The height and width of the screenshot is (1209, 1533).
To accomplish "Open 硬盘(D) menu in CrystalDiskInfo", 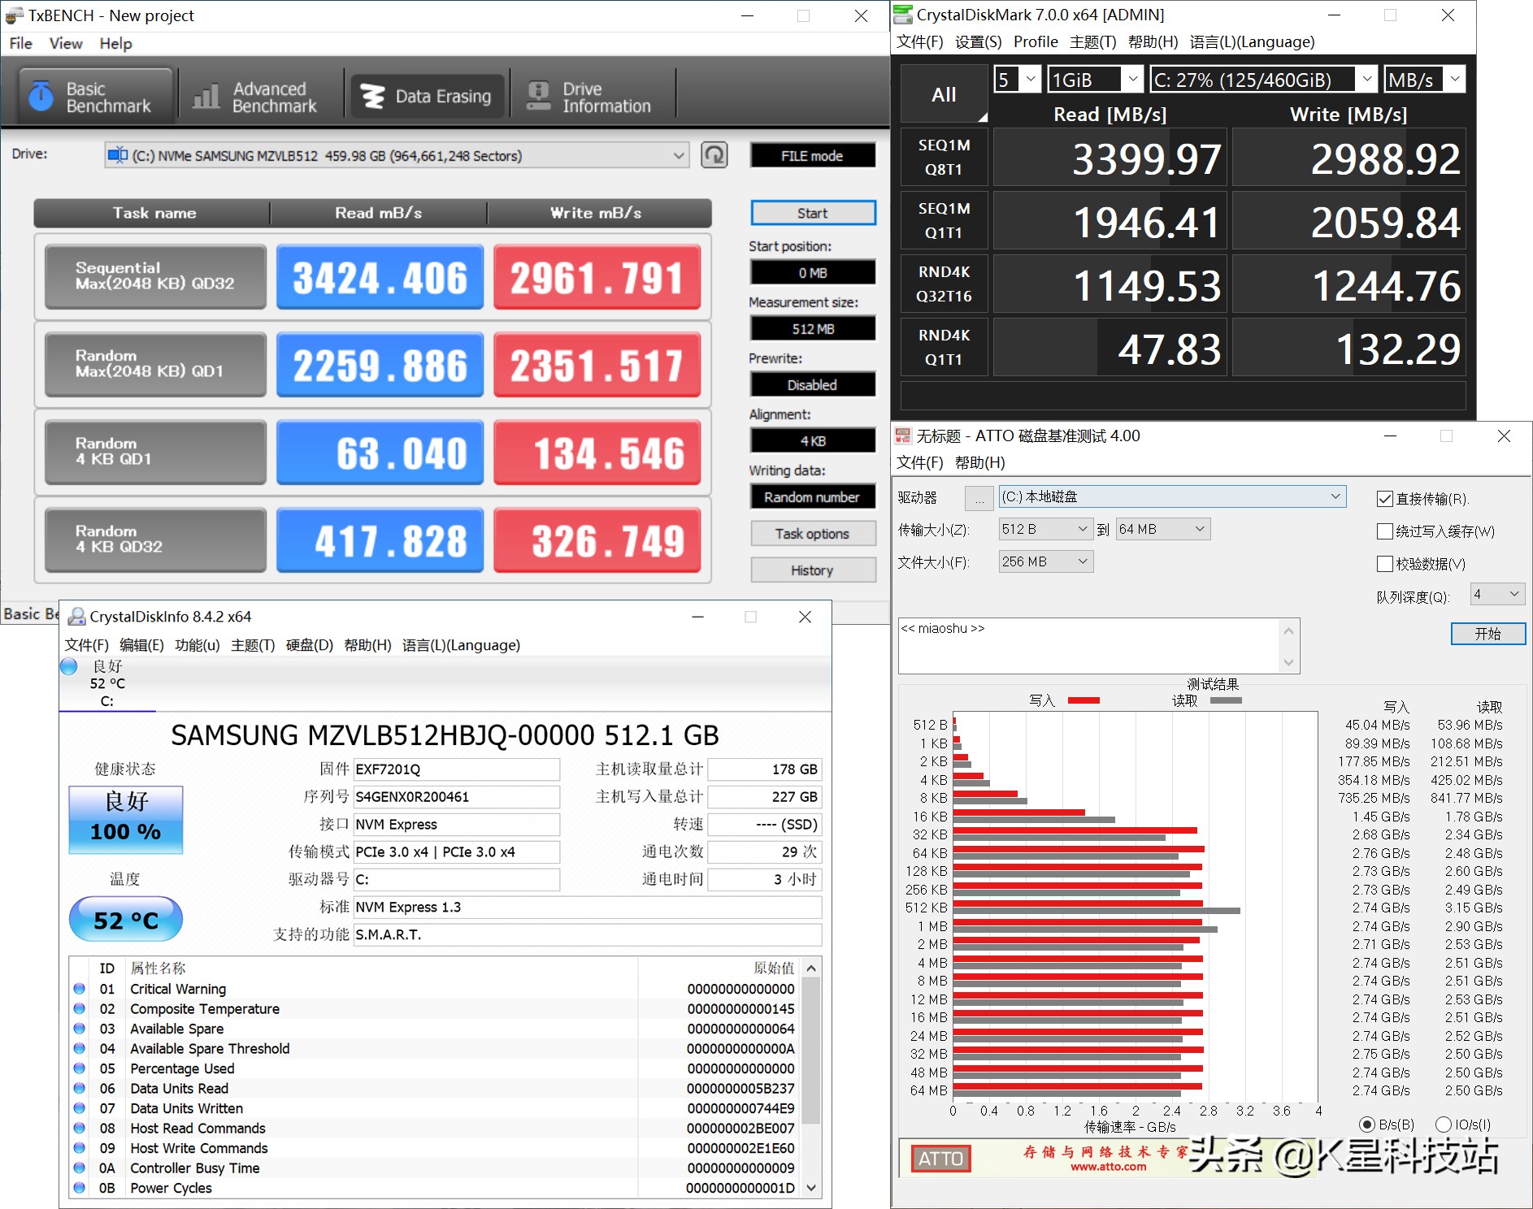I will [309, 645].
